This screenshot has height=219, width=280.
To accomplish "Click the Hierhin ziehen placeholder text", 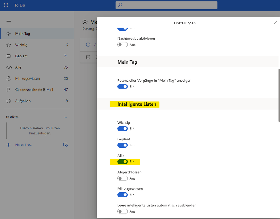I will click(40, 131).
